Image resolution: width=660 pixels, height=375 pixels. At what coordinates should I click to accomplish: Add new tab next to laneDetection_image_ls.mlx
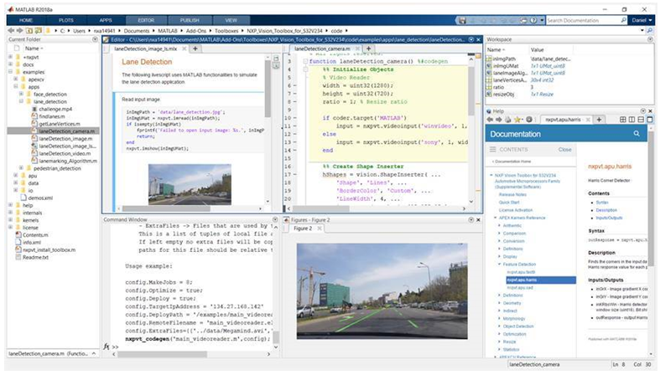point(195,49)
